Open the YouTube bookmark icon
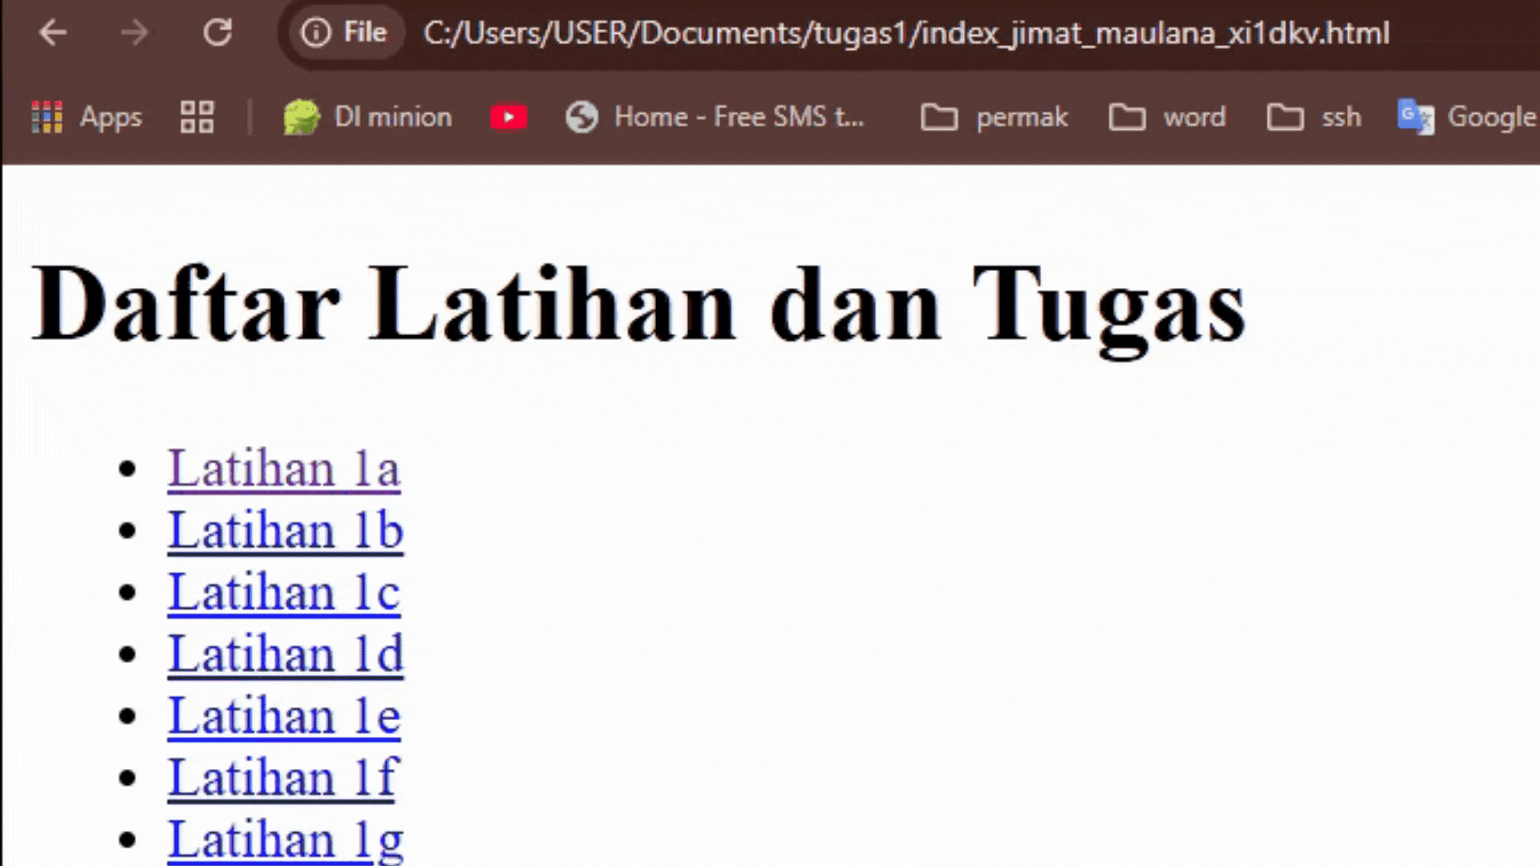 508,117
